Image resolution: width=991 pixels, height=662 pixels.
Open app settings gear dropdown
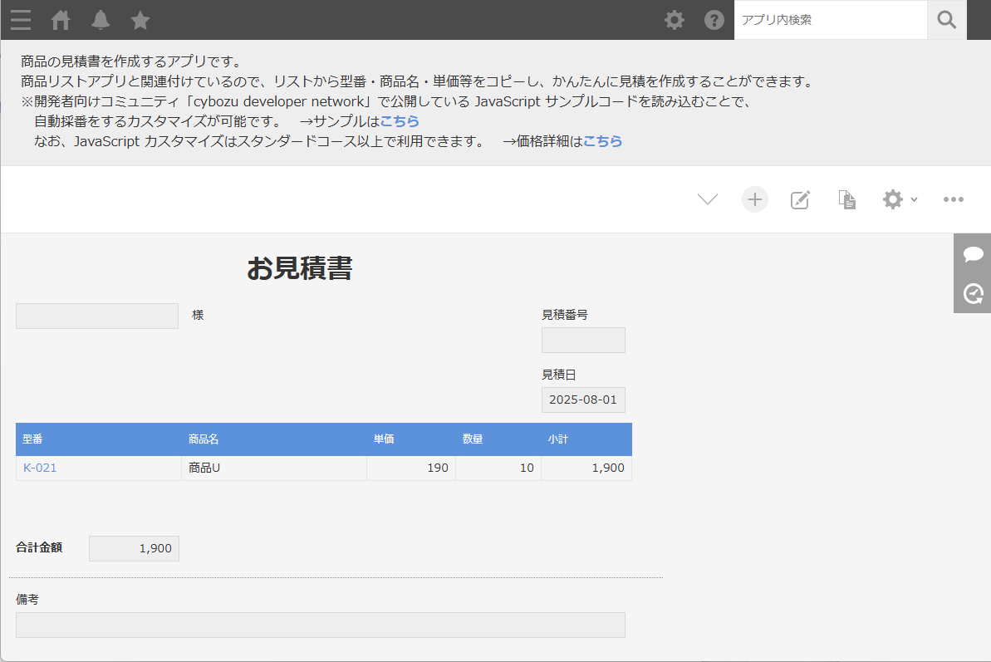click(x=900, y=199)
